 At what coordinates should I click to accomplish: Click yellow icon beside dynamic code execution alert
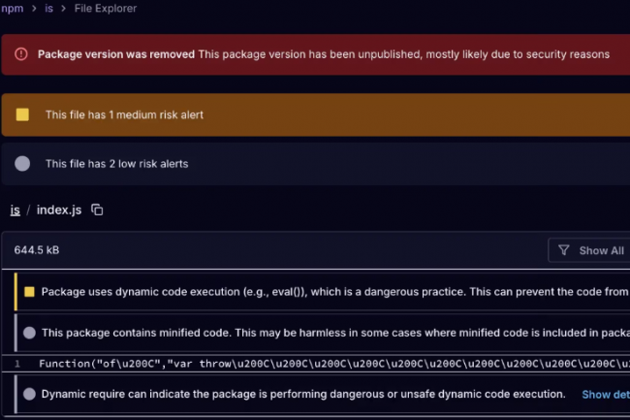[x=29, y=291]
